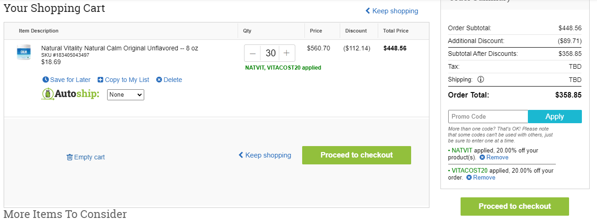Click the Empty cart trash icon
The width and height of the screenshot is (597, 223).
tap(70, 157)
